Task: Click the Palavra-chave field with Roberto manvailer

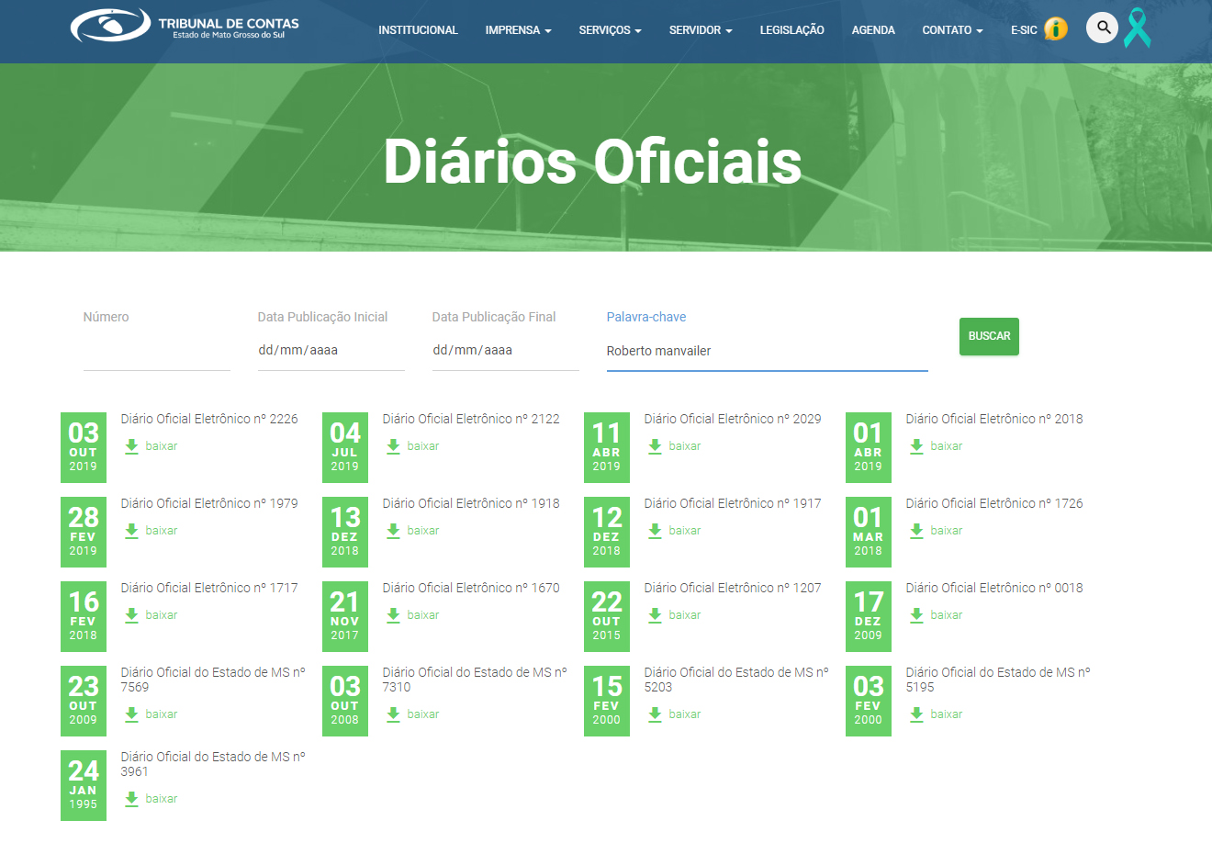Action: pos(768,351)
